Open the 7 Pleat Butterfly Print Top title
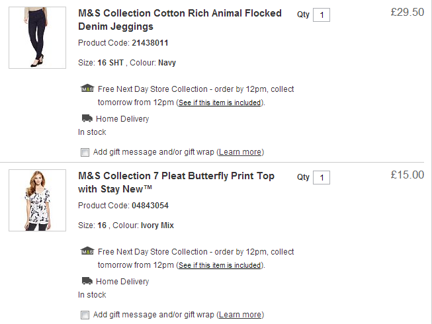Viewport: 432px width, 324px height. click(x=176, y=182)
